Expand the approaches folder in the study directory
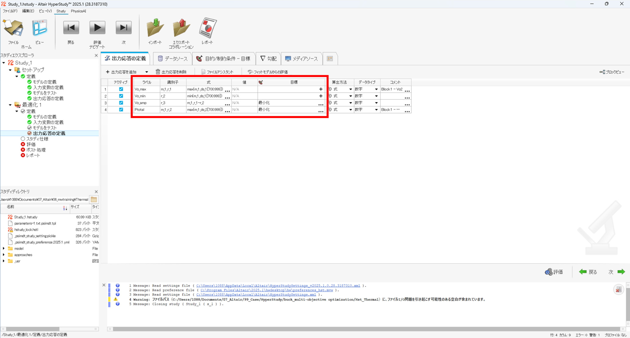 [x=4, y=255]
